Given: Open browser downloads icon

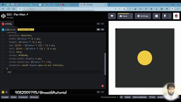Looking at the screenshot, I should pyautogui.click(x=156, y=9).
